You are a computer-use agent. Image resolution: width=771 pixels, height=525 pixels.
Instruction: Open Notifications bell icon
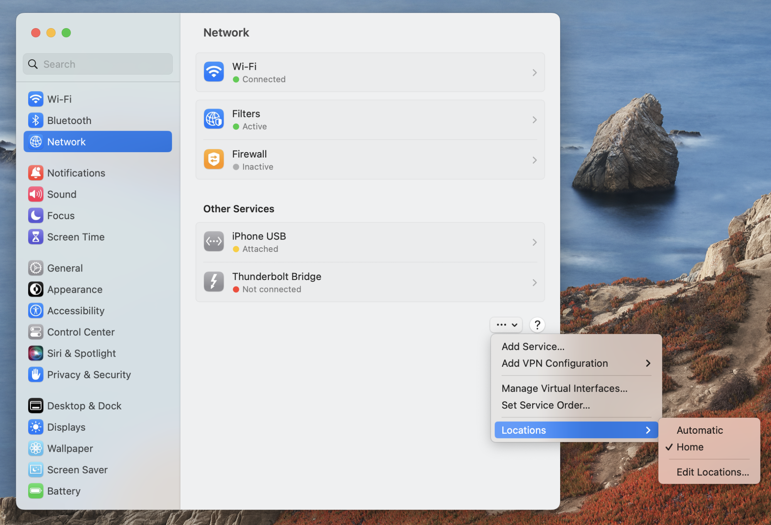35,173
